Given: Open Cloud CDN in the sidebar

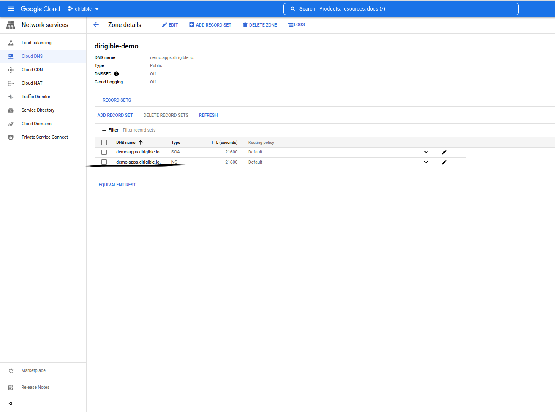Looking at the screenshot, I should 32,70.
